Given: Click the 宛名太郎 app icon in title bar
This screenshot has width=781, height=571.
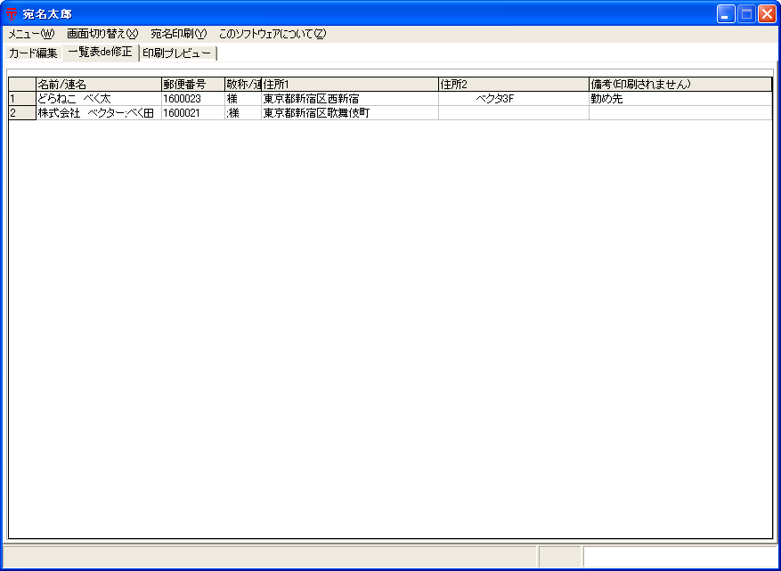Looking at the screenshot, I should pos(12,13).
